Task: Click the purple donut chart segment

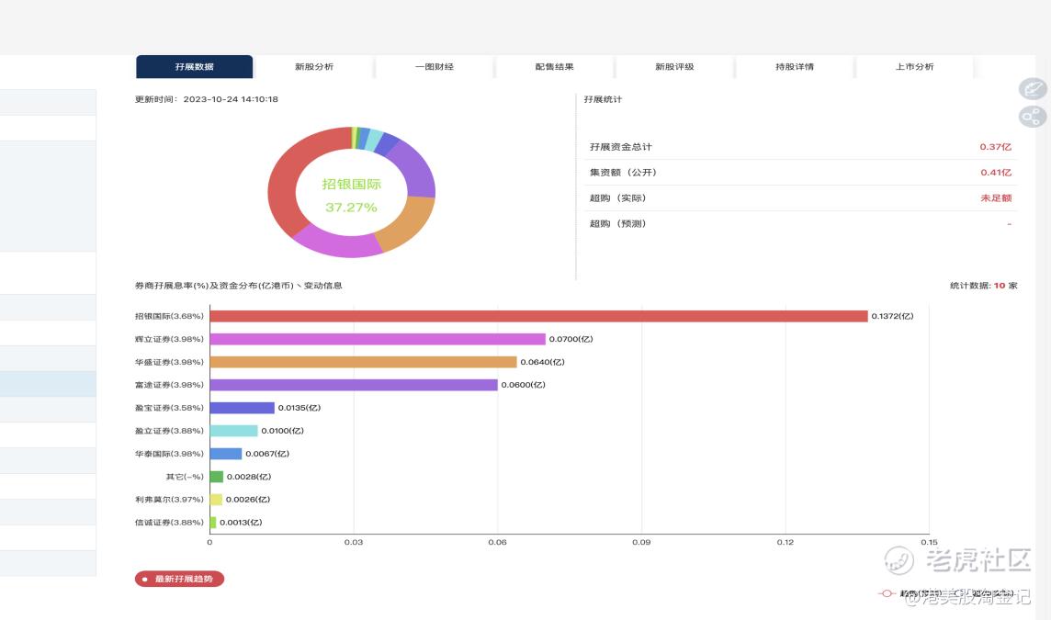Action: [415, 167]
